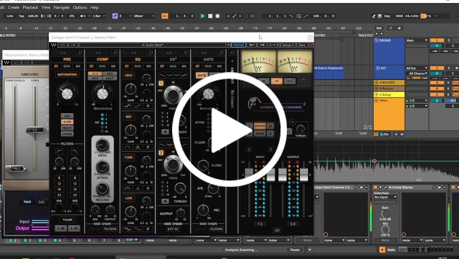Open the root note E dropdown

[125, 16]
